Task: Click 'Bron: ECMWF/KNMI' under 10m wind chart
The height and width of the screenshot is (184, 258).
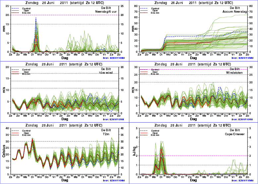Action: tap(113, 120)
